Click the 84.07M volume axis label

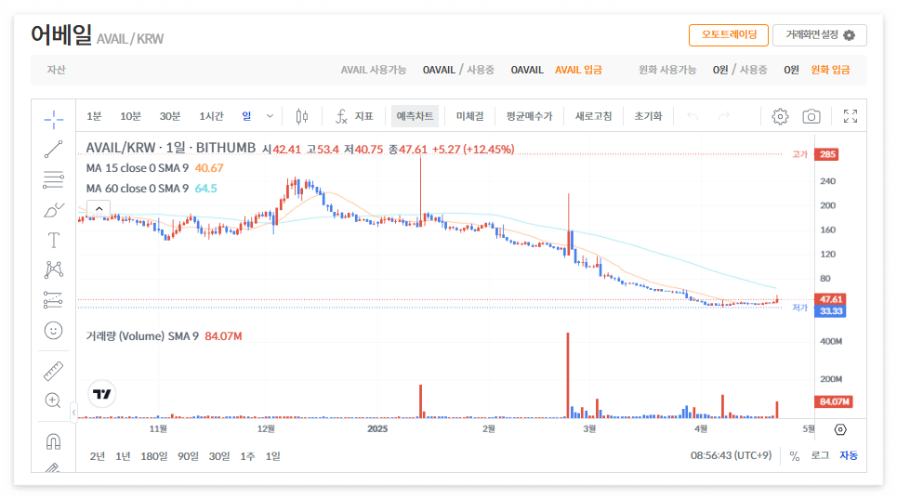[834, 401]
